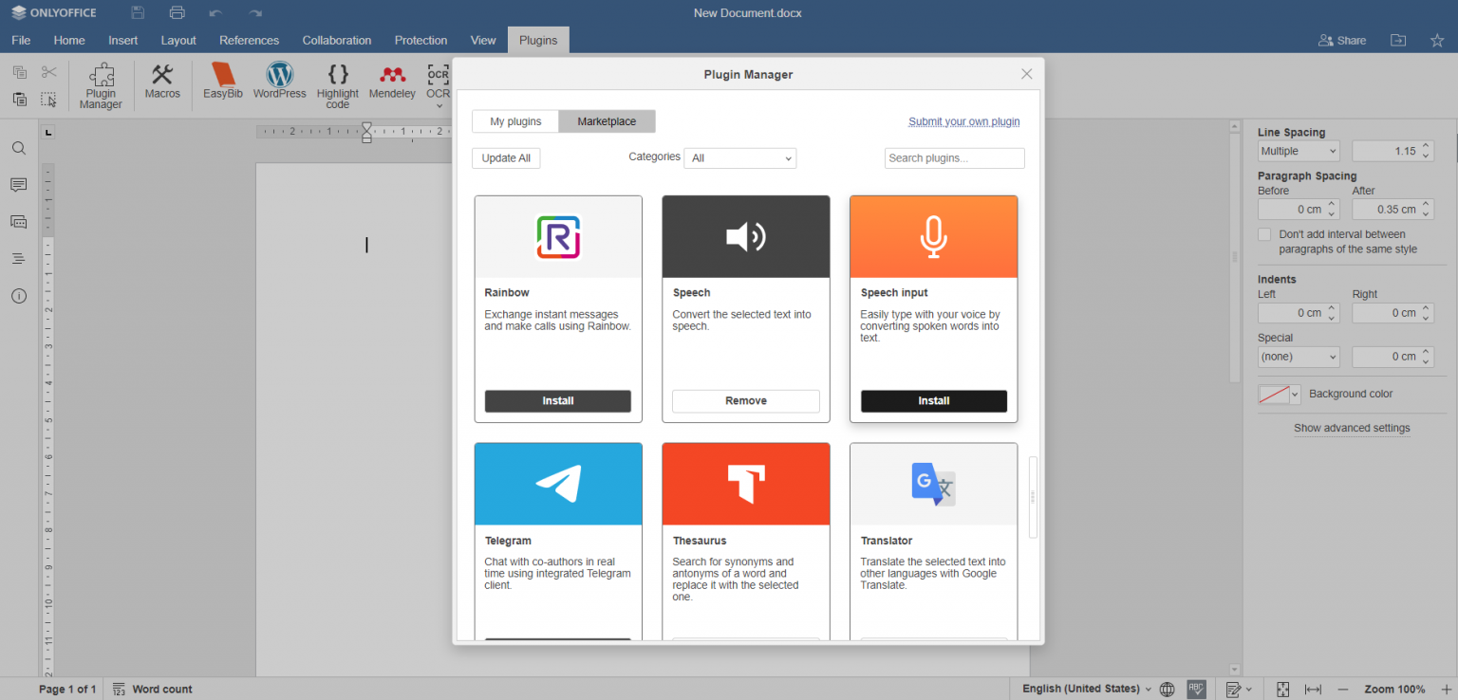1458x700 pixels.
Task: Toggle Fit to page view mode
Action: tap(1283, 689)
